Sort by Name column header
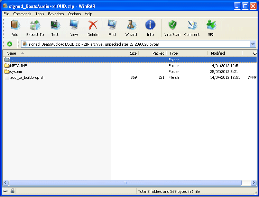 (57, 53)
